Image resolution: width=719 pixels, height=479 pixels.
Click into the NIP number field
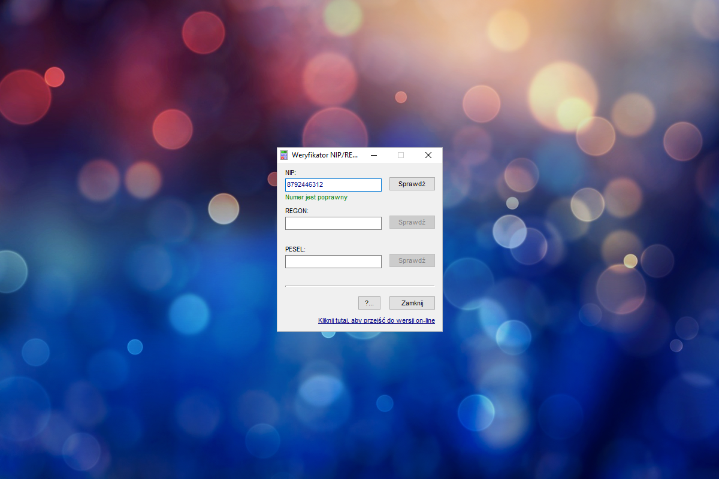(x=333, y=185)
